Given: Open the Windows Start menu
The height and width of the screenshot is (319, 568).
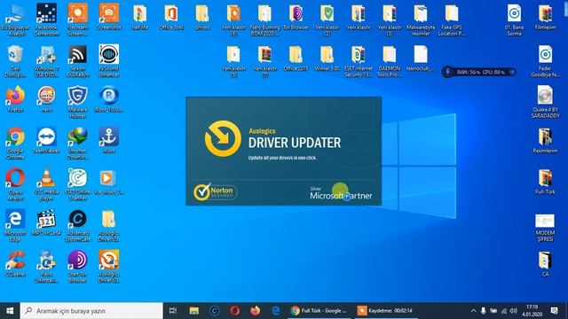Looking at the screenshot, I should coord(10,311).
